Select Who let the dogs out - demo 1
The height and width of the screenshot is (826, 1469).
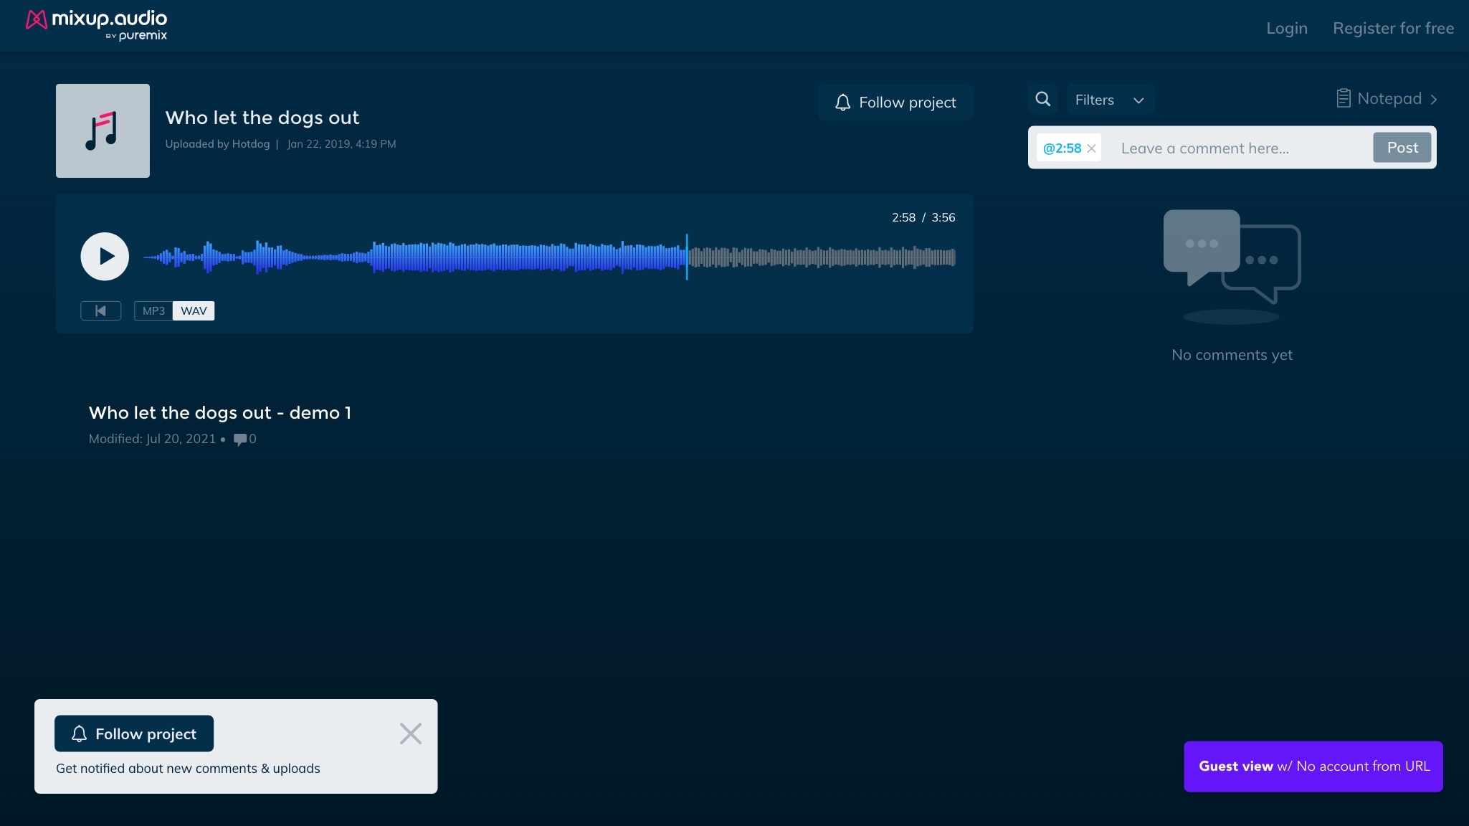(220, 413)
